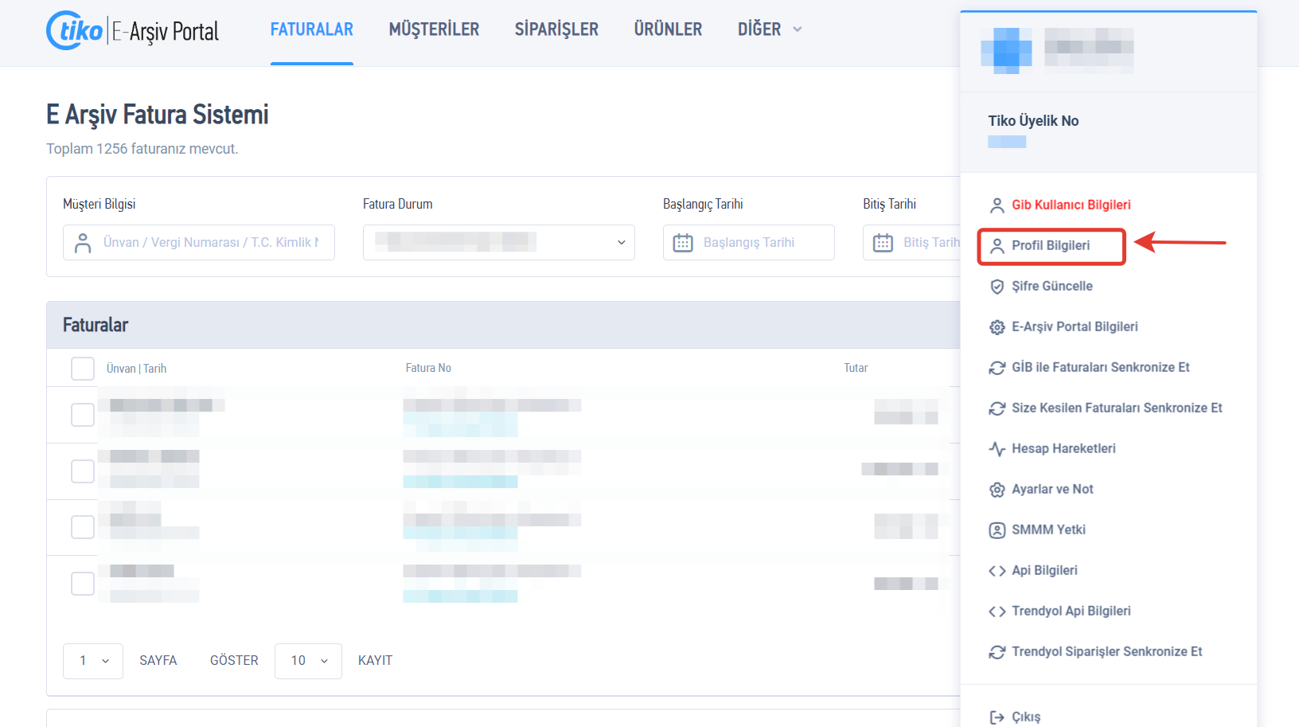Click the gear icon beside E-Arşiv Portal Bilgileri

click(997, 327)
